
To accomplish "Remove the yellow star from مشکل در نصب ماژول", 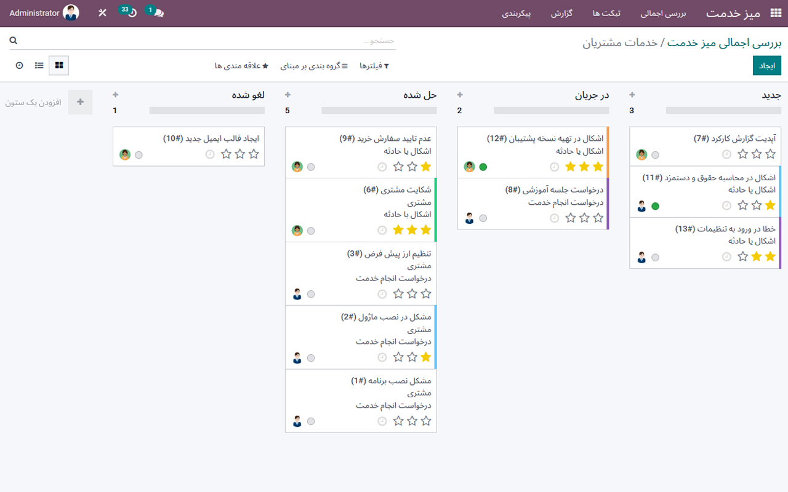I will 424,357.
